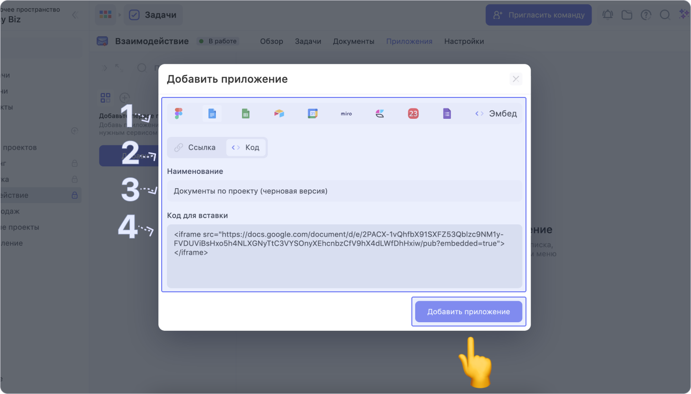Image resolution: width=691 pixels, height=394 pixels.
Task: Click the Наименование text field
Action: pos(344,191)
